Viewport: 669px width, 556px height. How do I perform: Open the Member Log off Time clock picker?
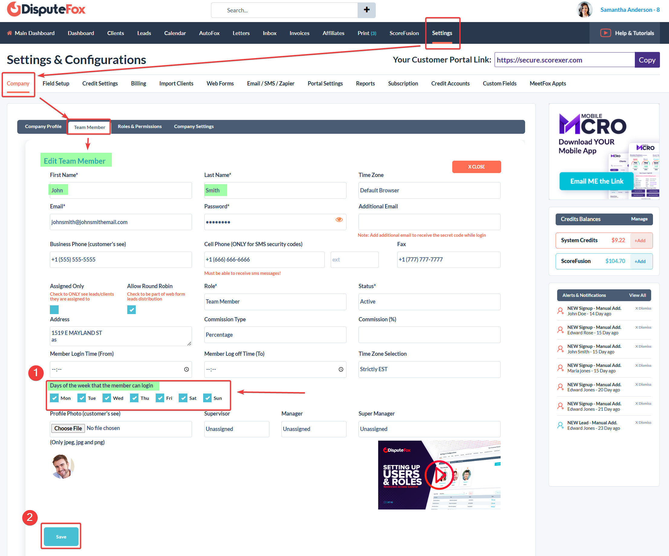[341, 369]
